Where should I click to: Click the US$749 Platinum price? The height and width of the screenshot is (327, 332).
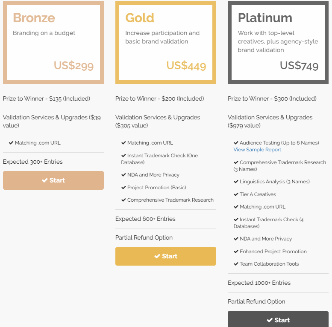point(299,66)
